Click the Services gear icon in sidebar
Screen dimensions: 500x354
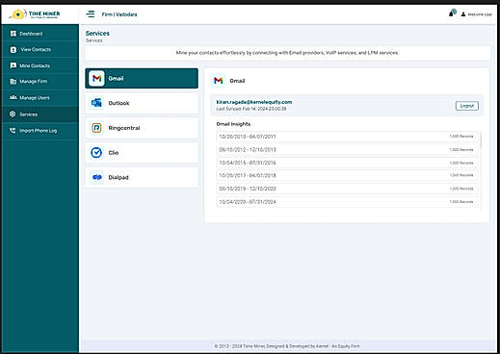(x=13, y=114)
